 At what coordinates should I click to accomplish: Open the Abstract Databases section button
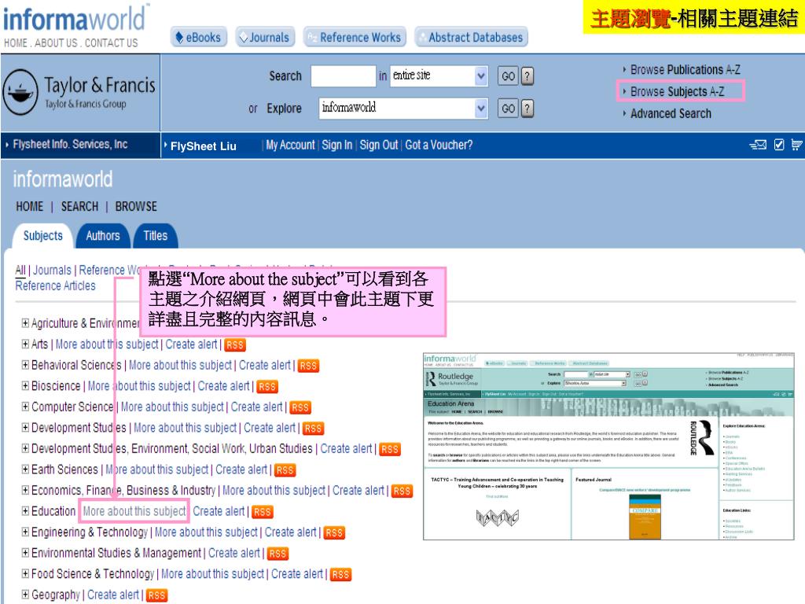(x=472, y=38)
